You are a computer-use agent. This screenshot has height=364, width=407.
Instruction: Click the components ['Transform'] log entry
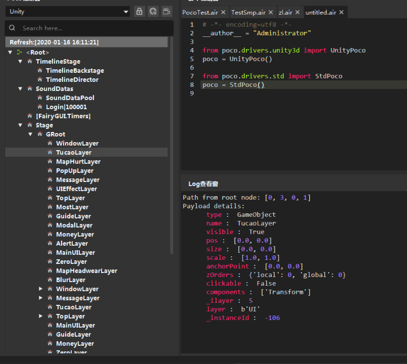pos(258,292)
